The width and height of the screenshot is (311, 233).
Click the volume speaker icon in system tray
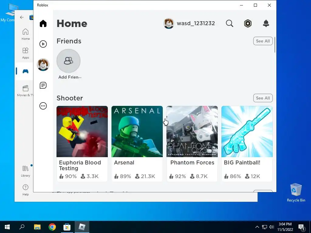tap(272, 227)
